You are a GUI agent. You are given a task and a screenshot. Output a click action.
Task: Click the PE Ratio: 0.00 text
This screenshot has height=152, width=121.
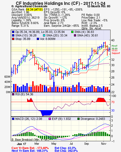(x=91, y=15)
